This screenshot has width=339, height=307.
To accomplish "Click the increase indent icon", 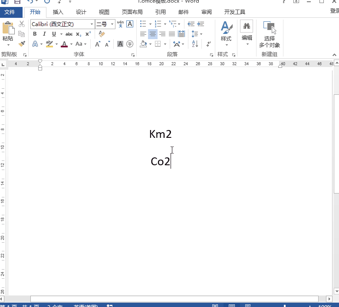I will (x=201, y=24).
